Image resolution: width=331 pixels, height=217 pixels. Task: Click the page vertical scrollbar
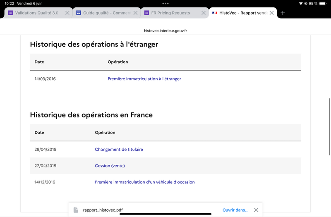pyautogui.click(x=329, y=127)
